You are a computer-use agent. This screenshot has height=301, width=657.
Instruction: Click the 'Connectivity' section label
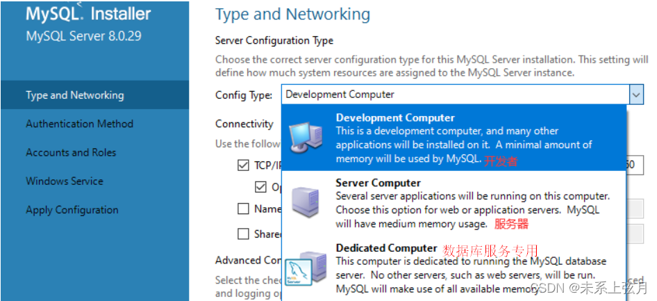244,124
